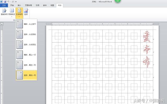Click the horizontal ruler above the page
Image resolution: width=167 pixels, height=104 pixels.
coord(102,24)
